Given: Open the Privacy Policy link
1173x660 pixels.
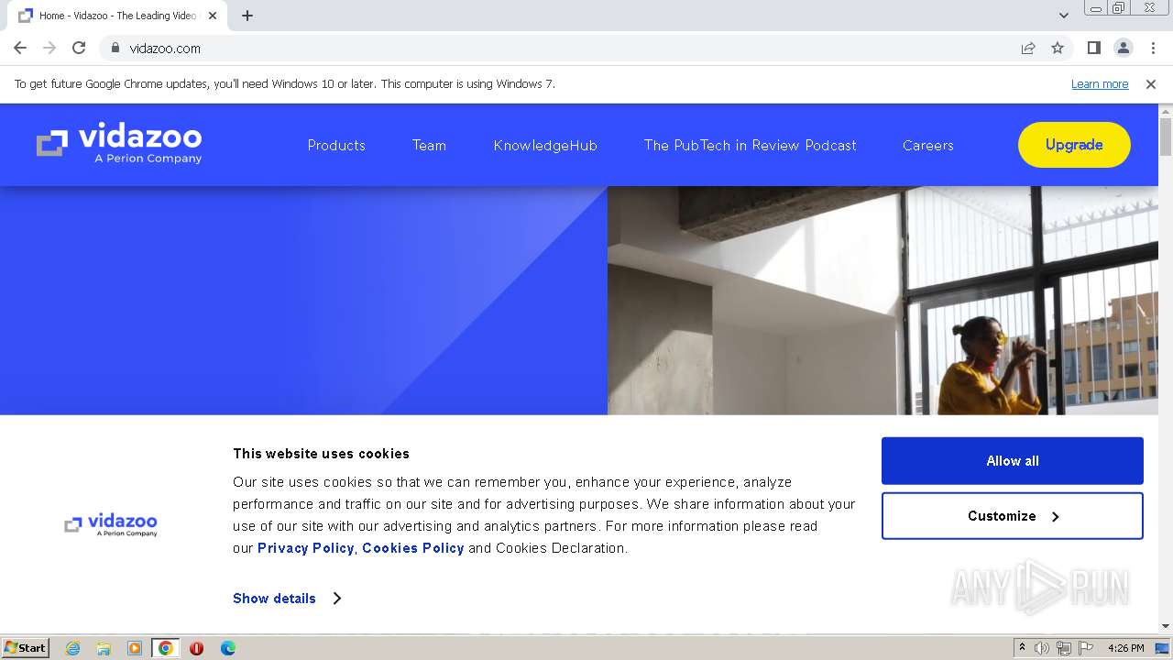Looking at the screenshot, I should (305, 548).
